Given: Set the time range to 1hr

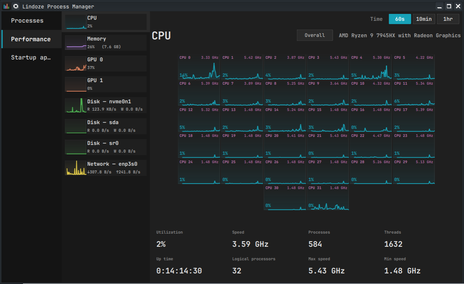Looking at the screenshot, I should point(448,19).
